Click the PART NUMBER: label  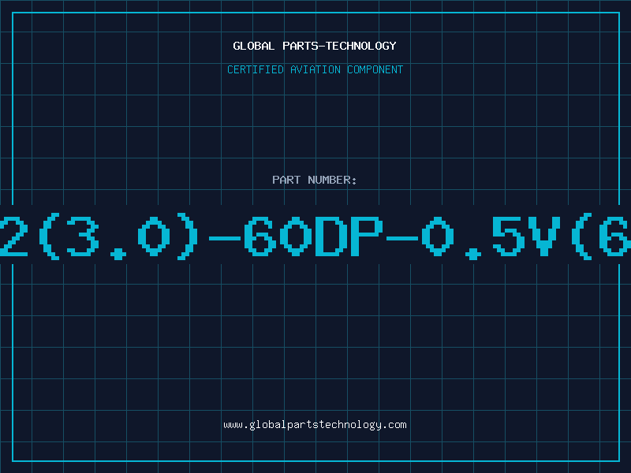tap(315, 180)
